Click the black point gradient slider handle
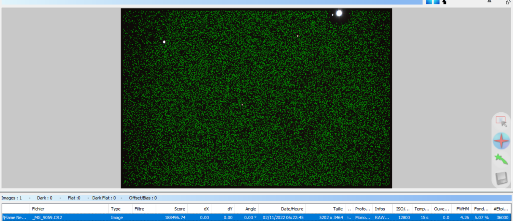The width and height of the screenshot is (513, 221). pyautogui.click(x=444, y=2)
